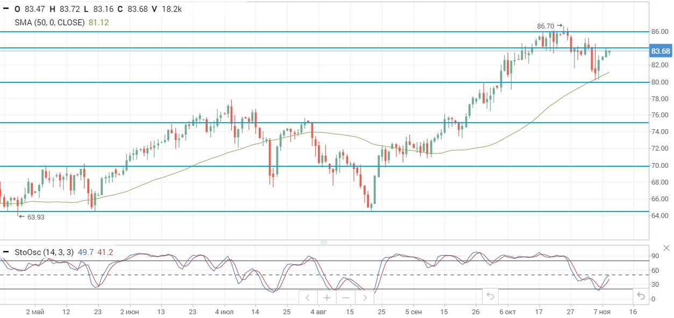Collapse the StoOsc indicator legend

6,252
